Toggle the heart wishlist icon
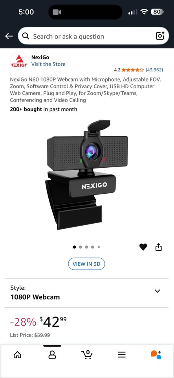 pos(143,247)
